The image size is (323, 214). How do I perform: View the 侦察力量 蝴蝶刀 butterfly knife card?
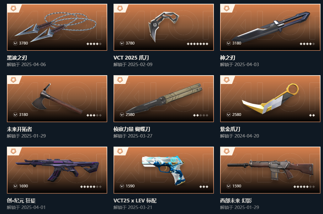pos(164,99)
